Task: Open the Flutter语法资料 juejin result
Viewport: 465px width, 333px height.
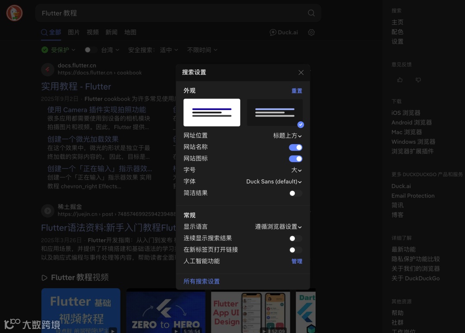Action: (108, 228)
